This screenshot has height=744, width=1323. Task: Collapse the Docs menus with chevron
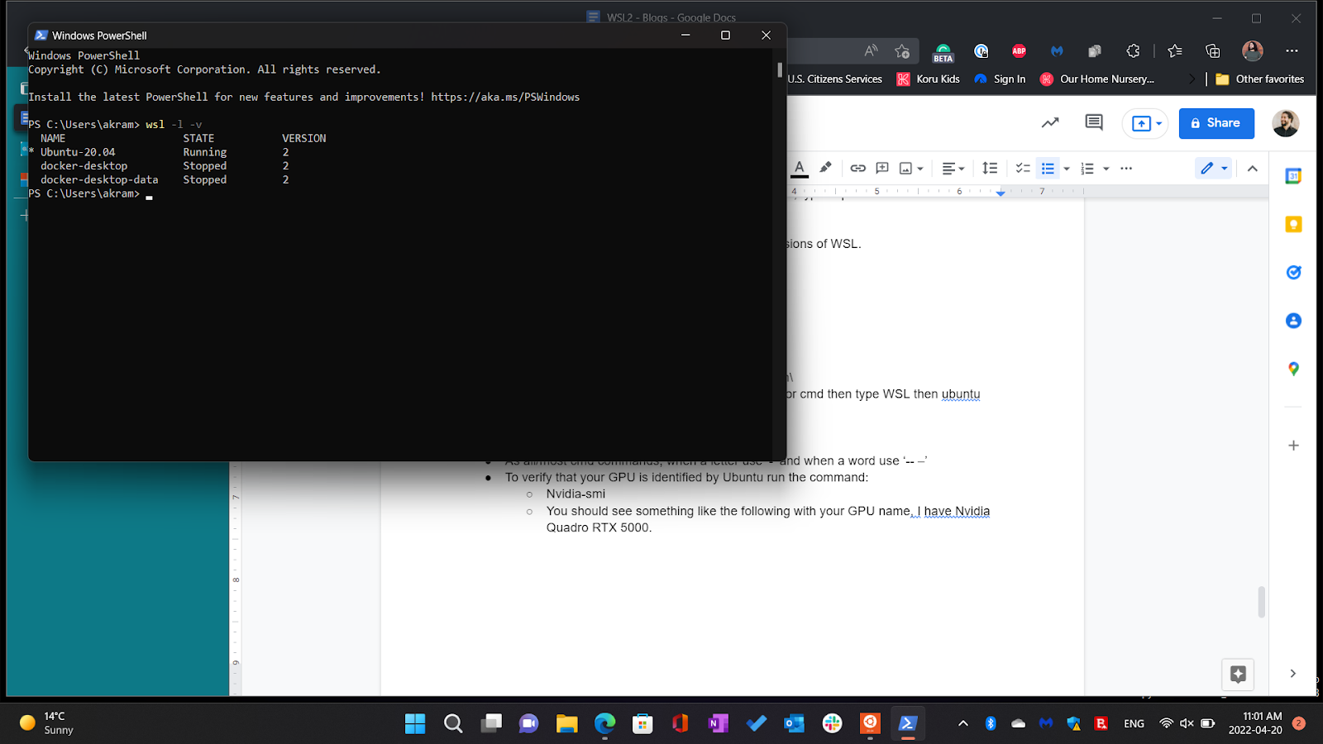pos(1252,169)
